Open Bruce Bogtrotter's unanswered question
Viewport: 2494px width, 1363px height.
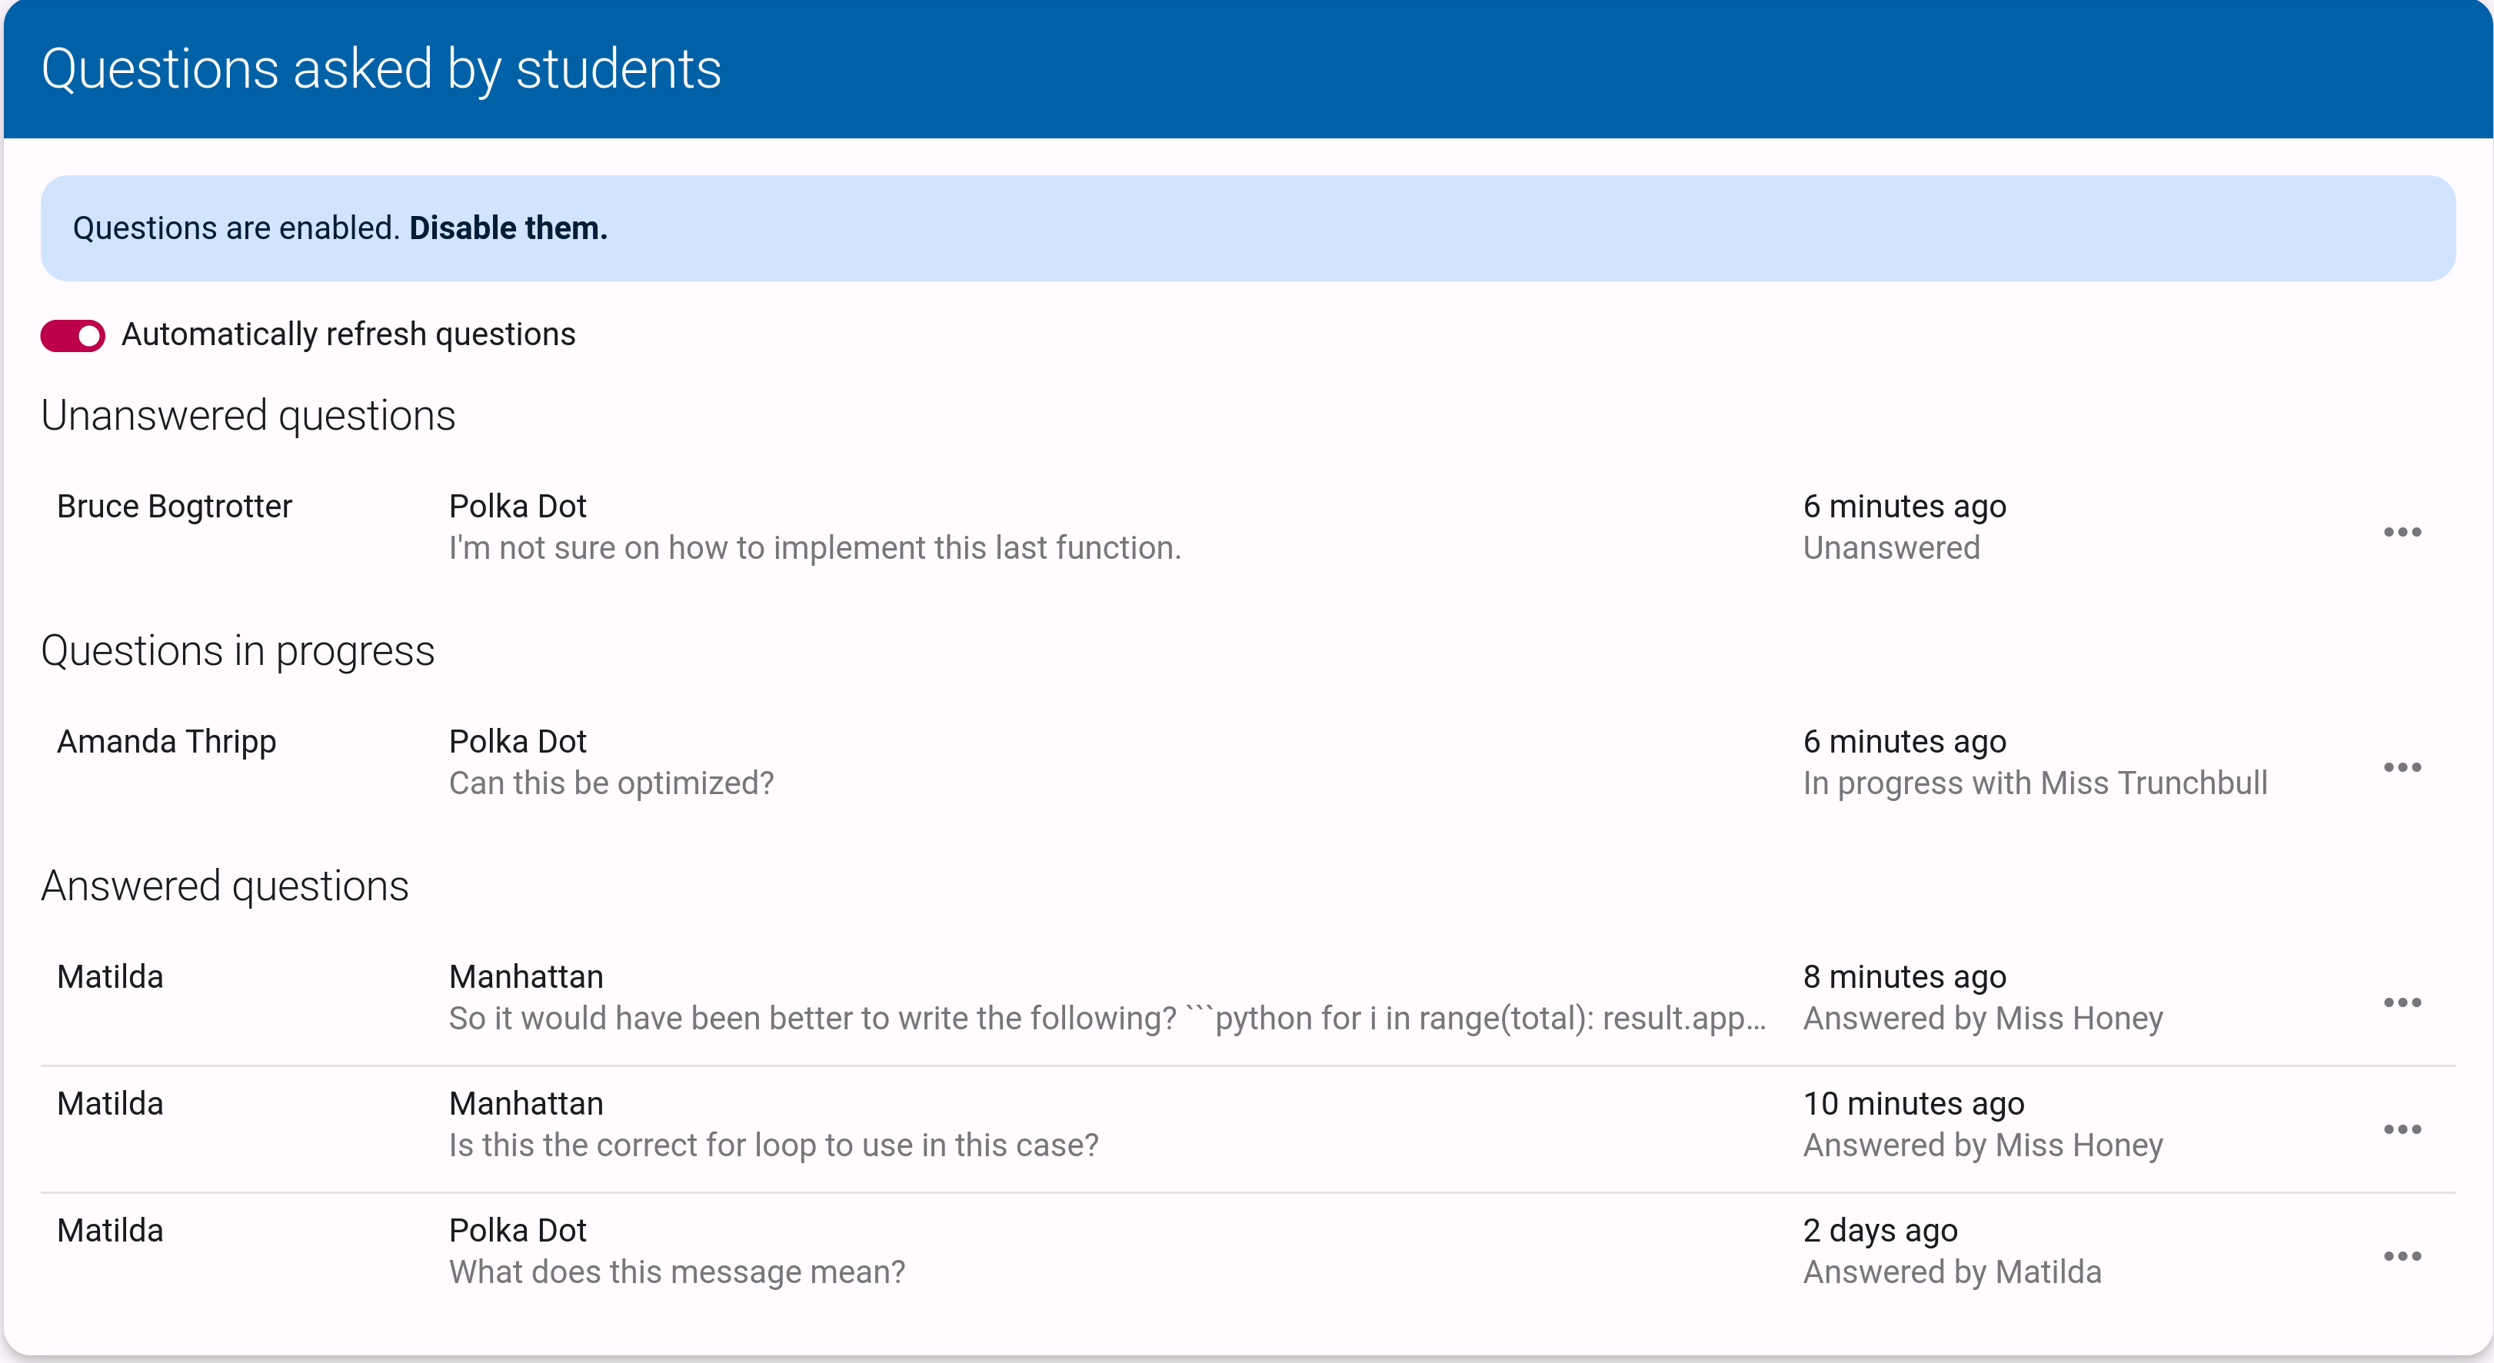tap(1248, 527)
